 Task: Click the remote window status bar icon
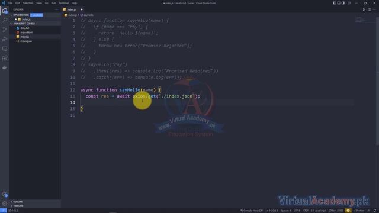coord(3,211)
